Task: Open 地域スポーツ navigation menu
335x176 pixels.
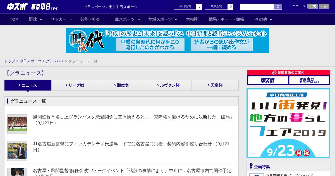Action: (160, 19)
